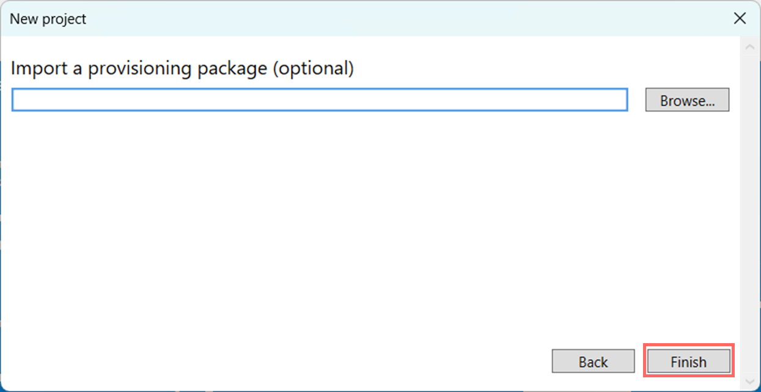Activate Browse to locate a provisioning package
Viewport: 761px width, 392px height.
pyautogui.click(x=687, y=100)
